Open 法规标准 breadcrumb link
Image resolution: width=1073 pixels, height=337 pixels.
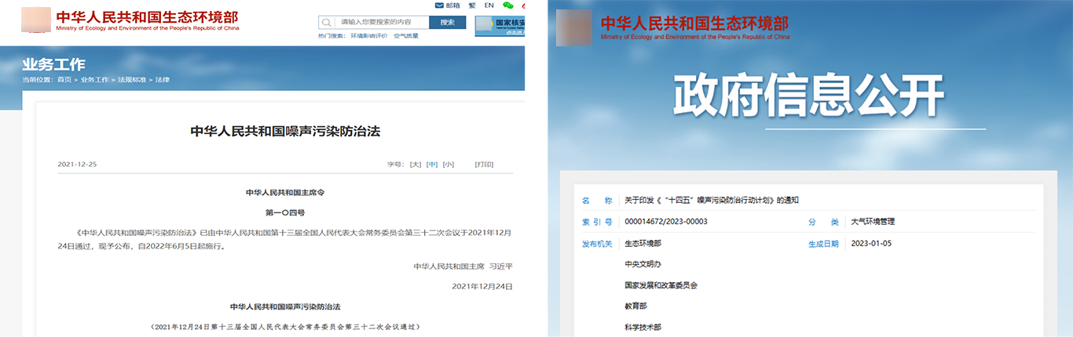click(x=132, y=80)
